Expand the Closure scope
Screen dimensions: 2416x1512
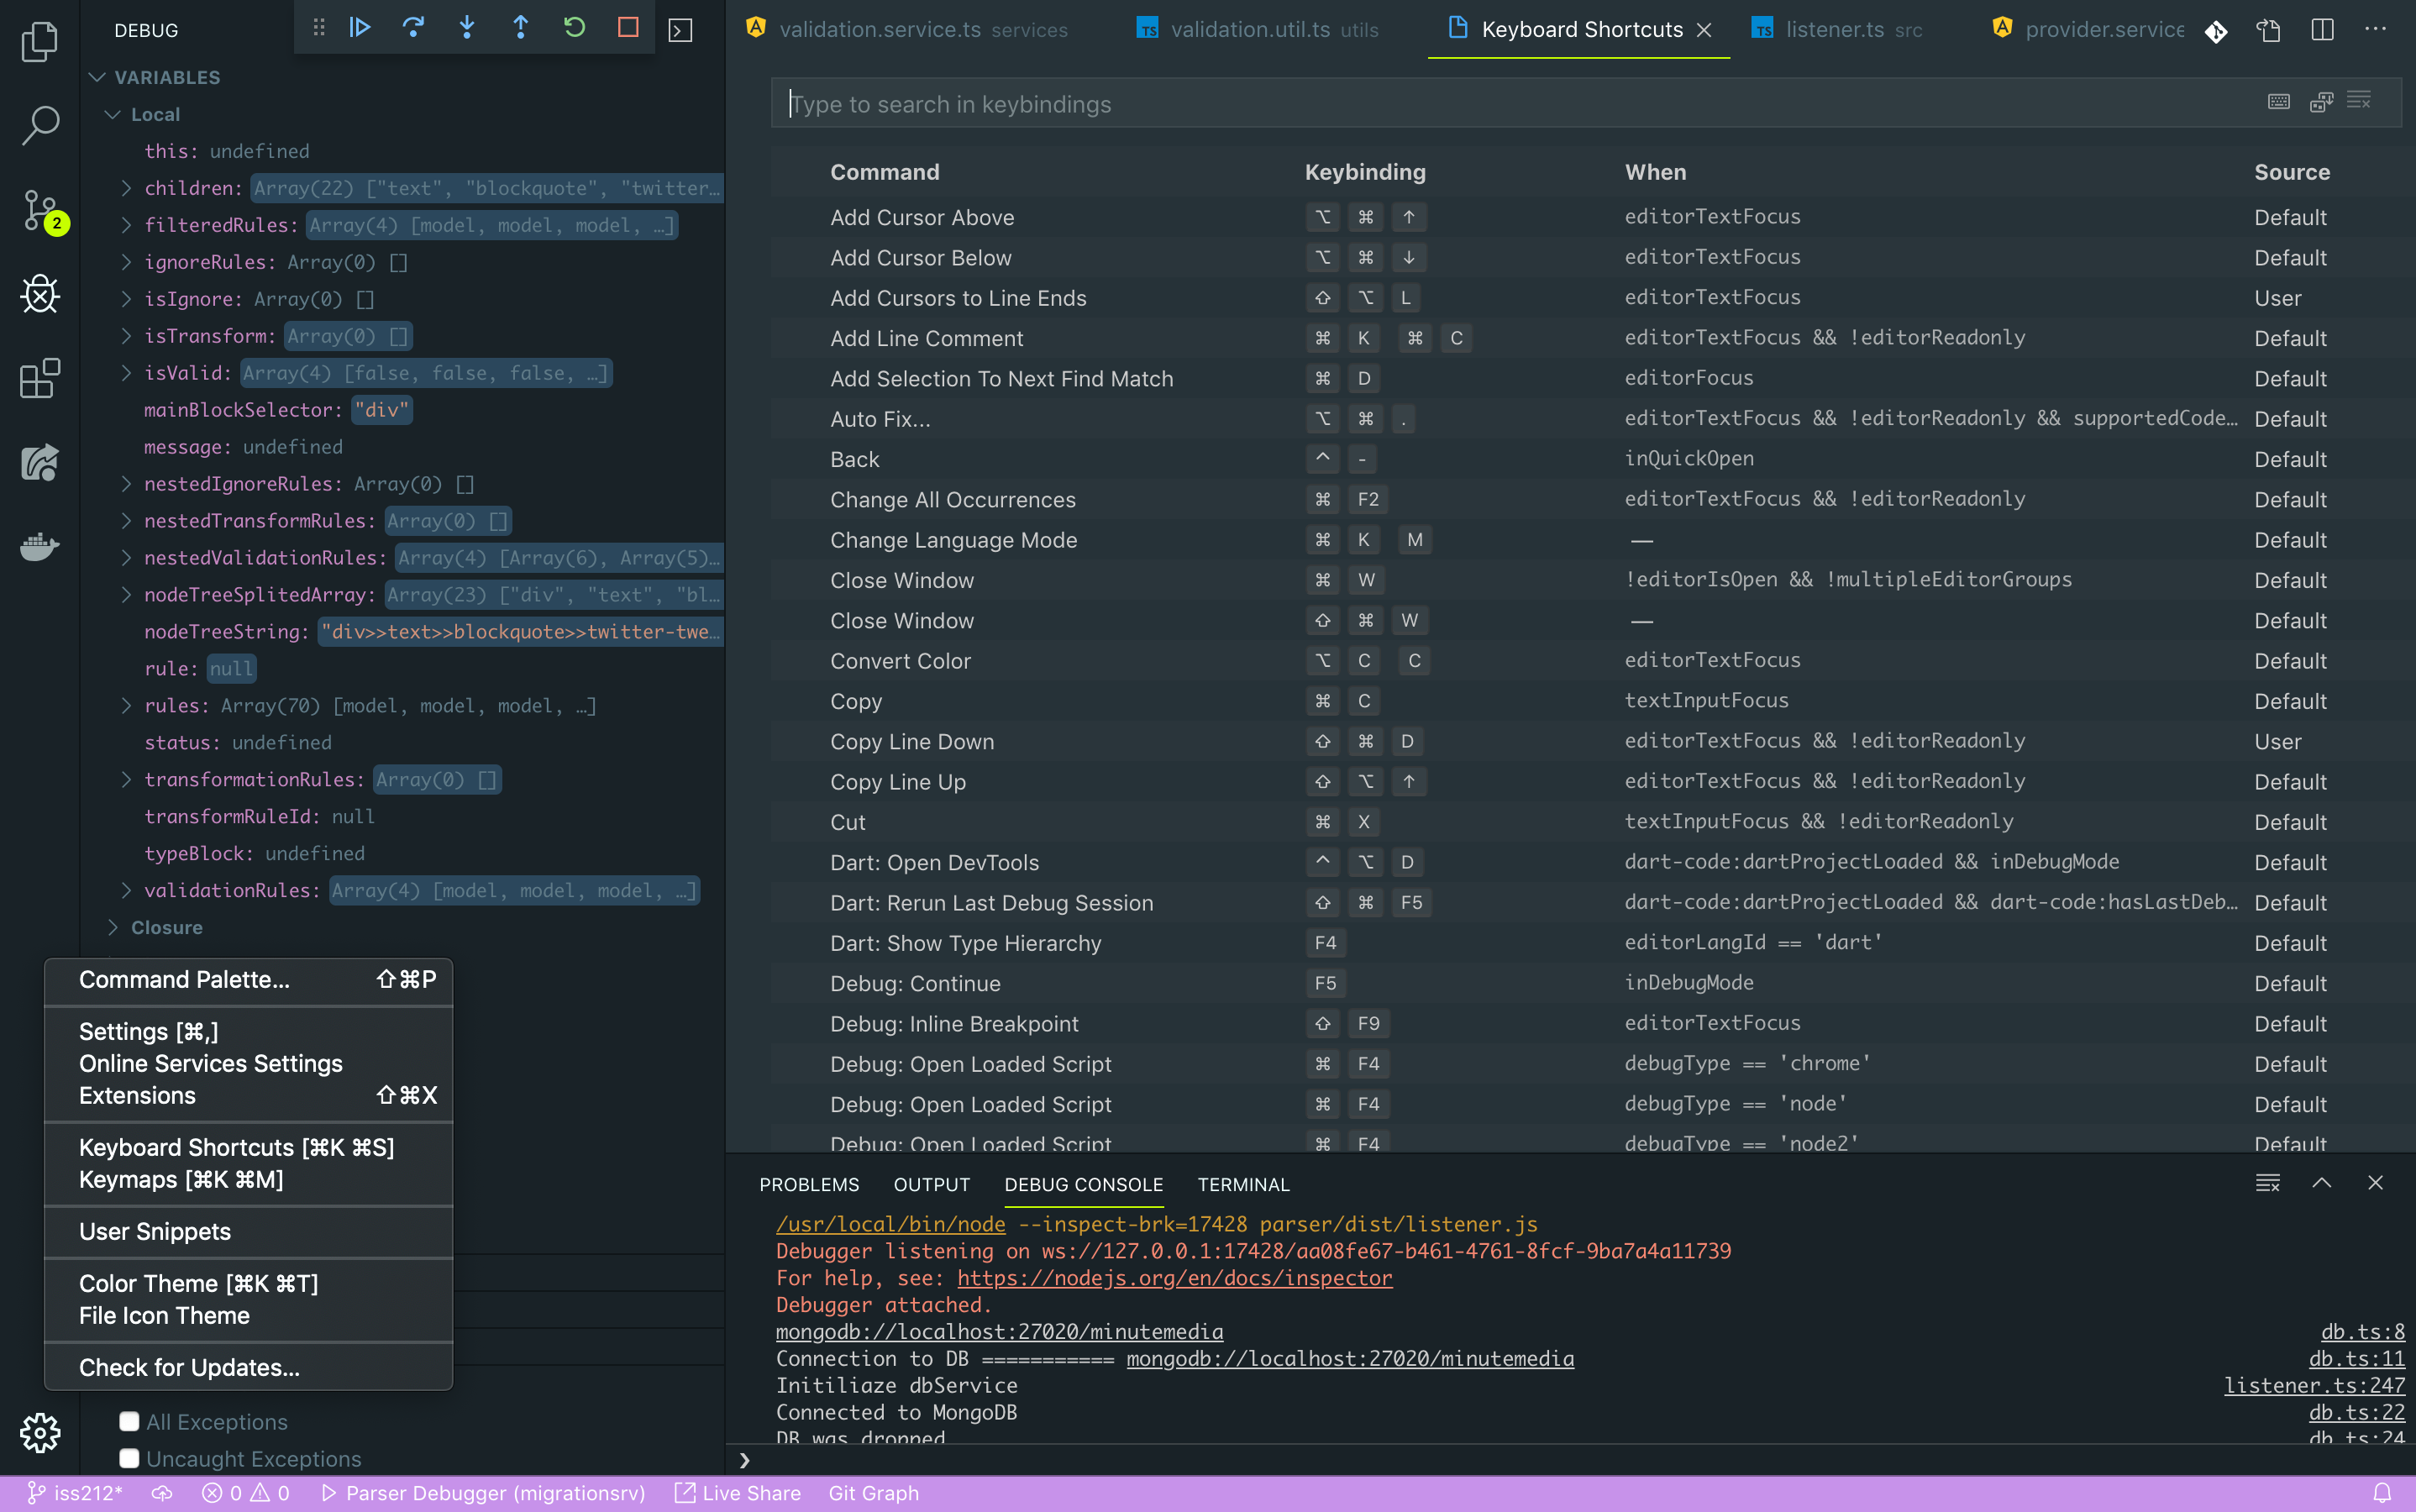pos(113,927)
